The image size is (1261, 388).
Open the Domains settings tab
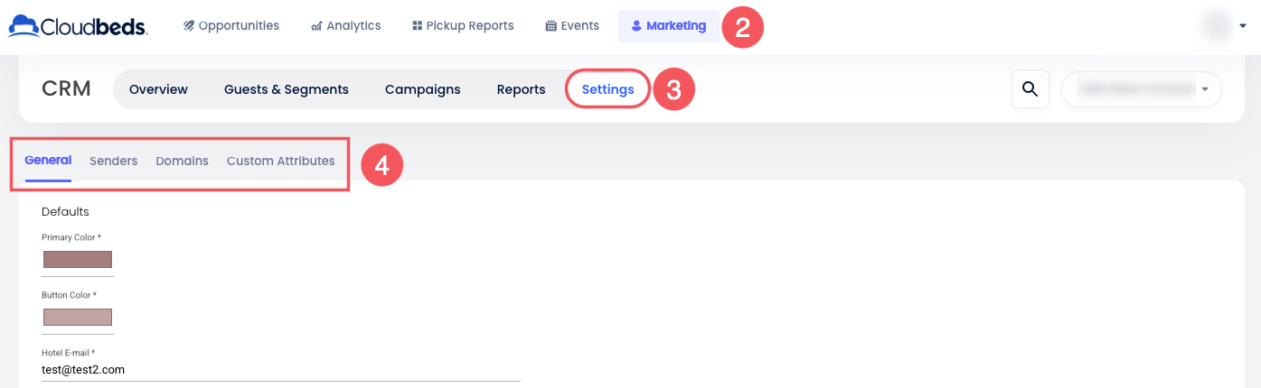coord(182,161)
